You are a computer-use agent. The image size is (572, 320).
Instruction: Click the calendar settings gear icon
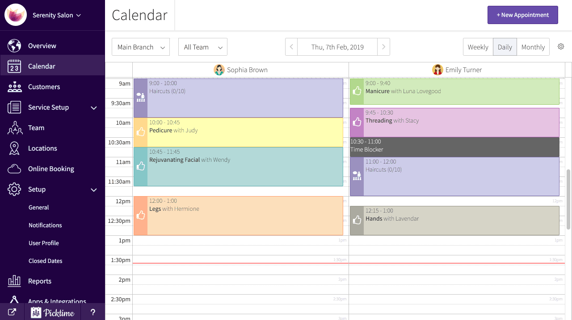pyautogui.click(x=561, y=47)
